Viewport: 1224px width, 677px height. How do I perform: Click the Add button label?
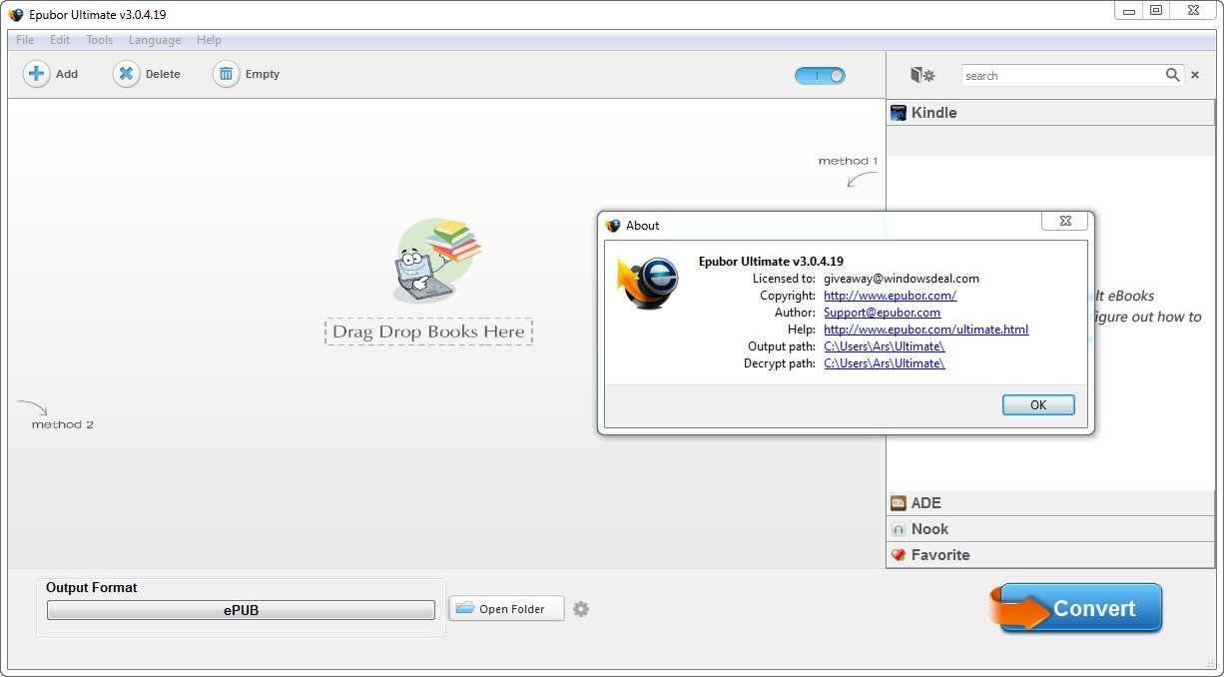[67, 74]
